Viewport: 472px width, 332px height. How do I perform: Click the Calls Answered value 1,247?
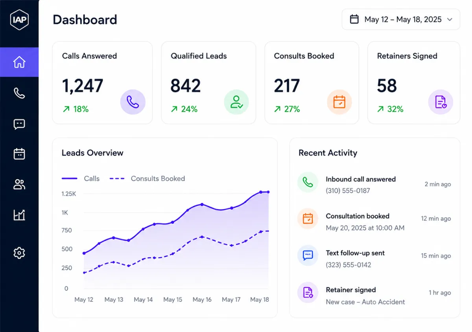[x=83, y=86]
